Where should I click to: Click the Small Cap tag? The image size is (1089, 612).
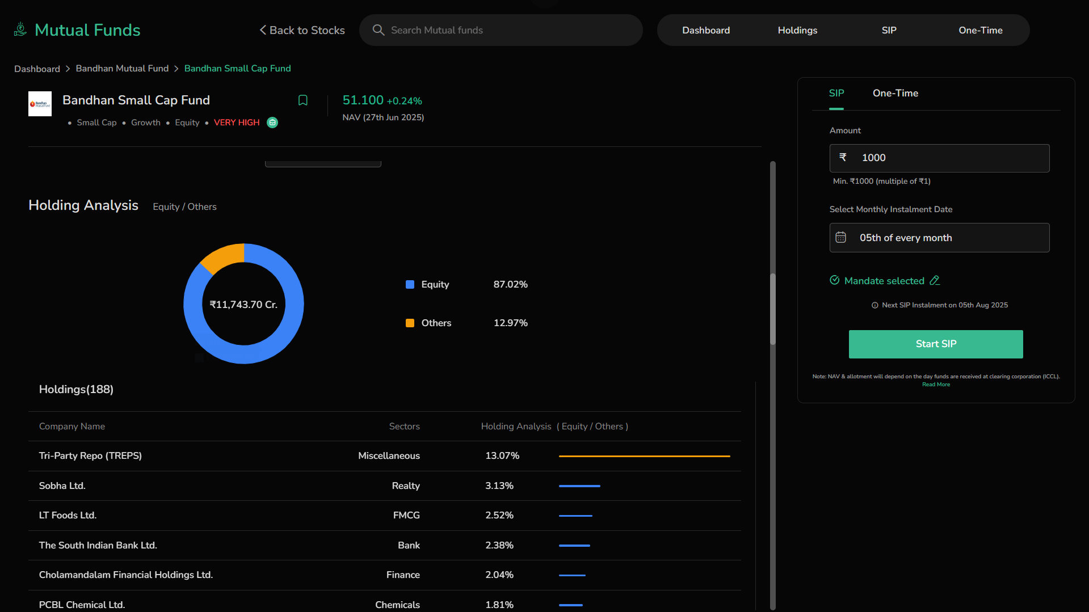pyautogui.click(x=96, y=123)
